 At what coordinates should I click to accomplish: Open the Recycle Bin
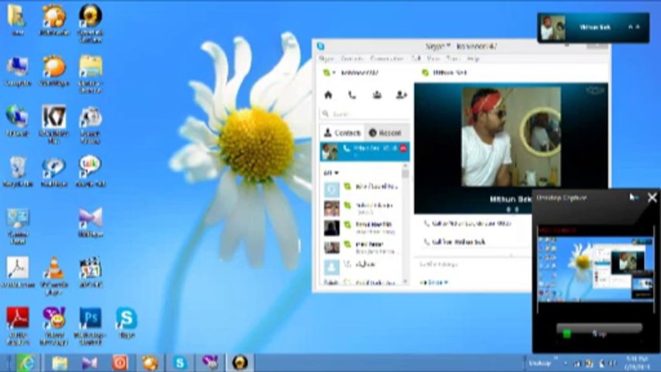point(18,171)
